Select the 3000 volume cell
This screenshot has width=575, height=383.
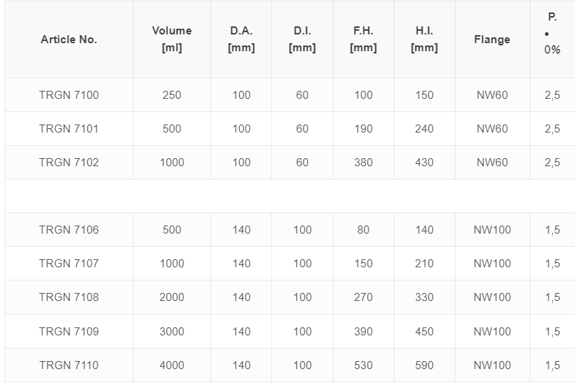pyautogui.click(x=172, y=332)
